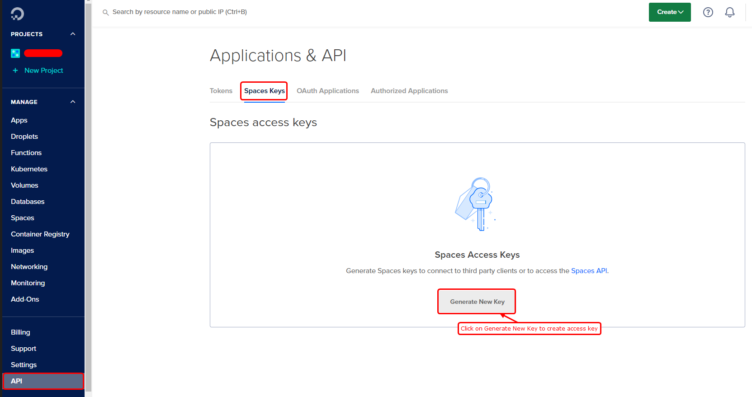Follow the Spaces API link
The width and height of the screenshot is (752, 397).
click(x=589, y=271)
